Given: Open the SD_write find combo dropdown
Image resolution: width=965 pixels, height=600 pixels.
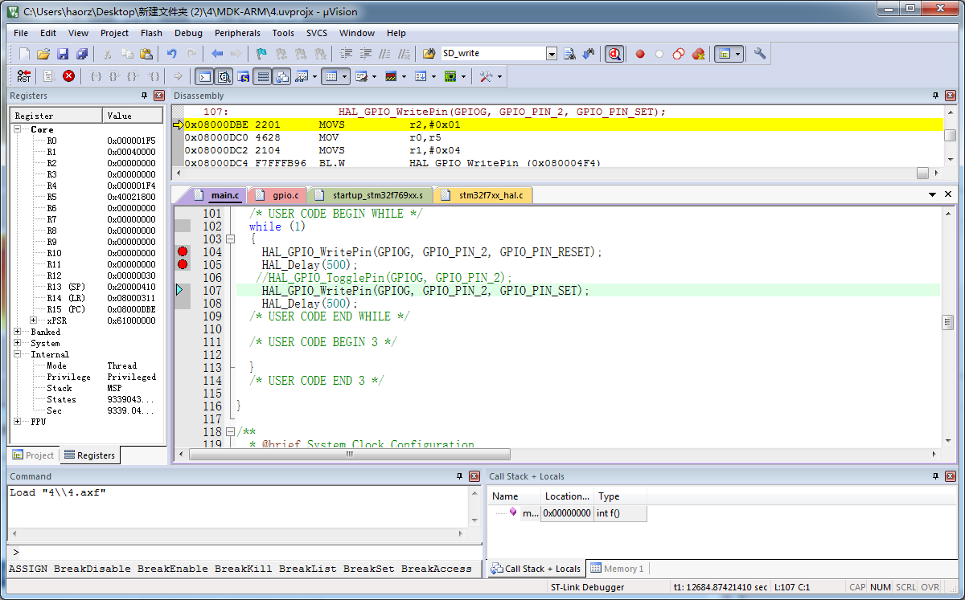Looking at the screenshot, I should click(x=552, y=54).
